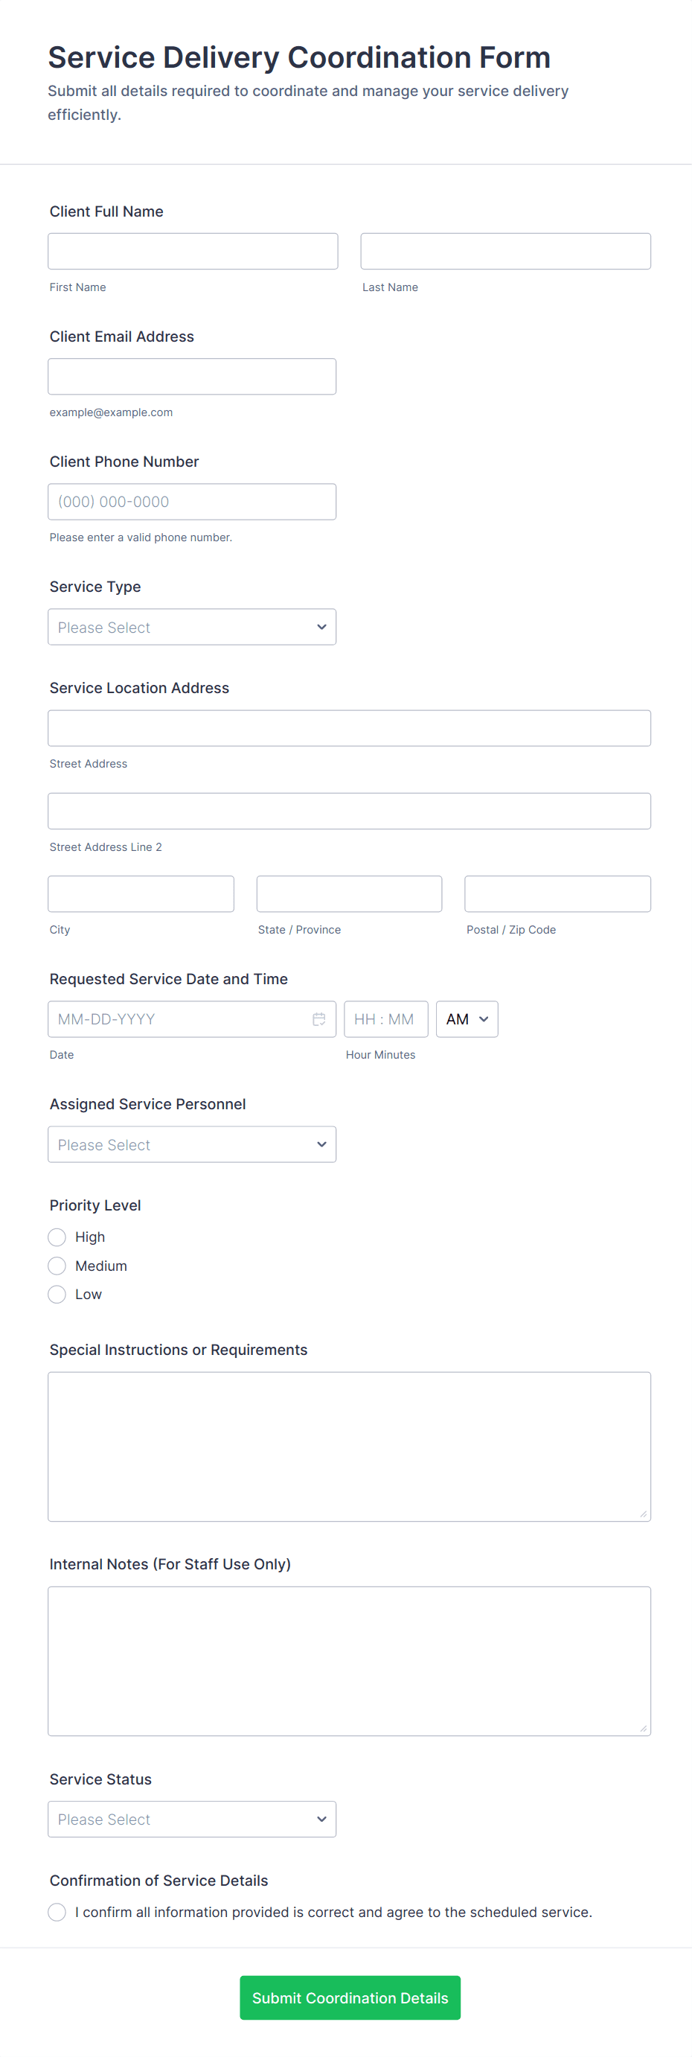Click into the Last Name field
Screen dimensions: 692x2057
(x=505, y=251)
